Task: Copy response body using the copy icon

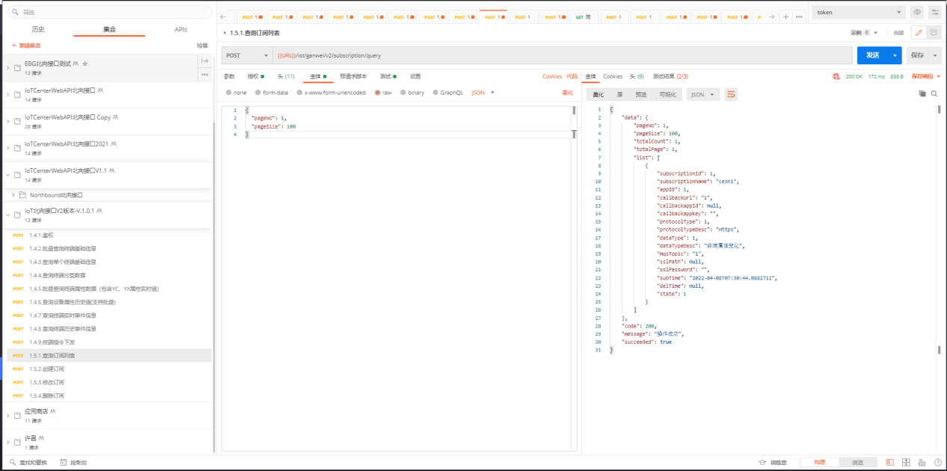Action: click(x=922, y=94)
